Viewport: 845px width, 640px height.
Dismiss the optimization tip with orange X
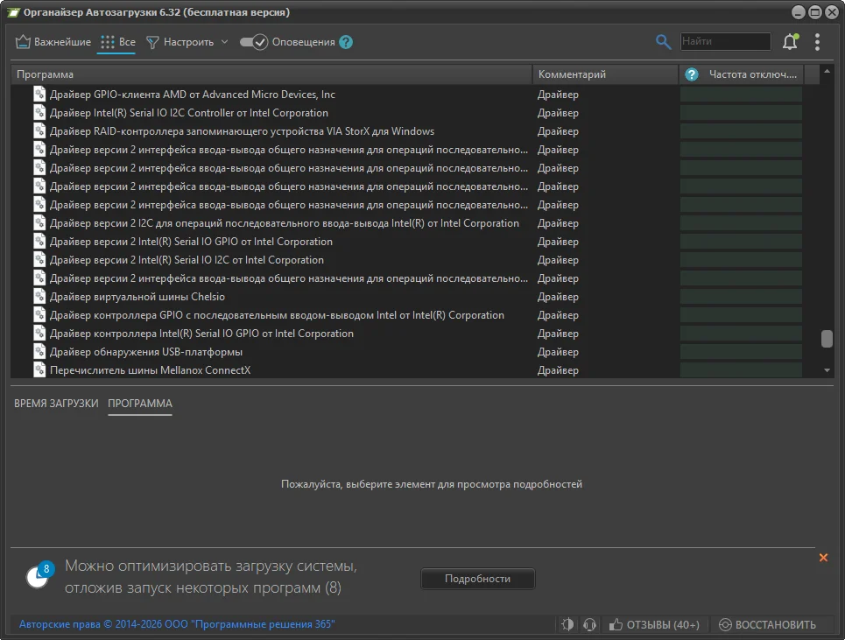coord(823,558)
